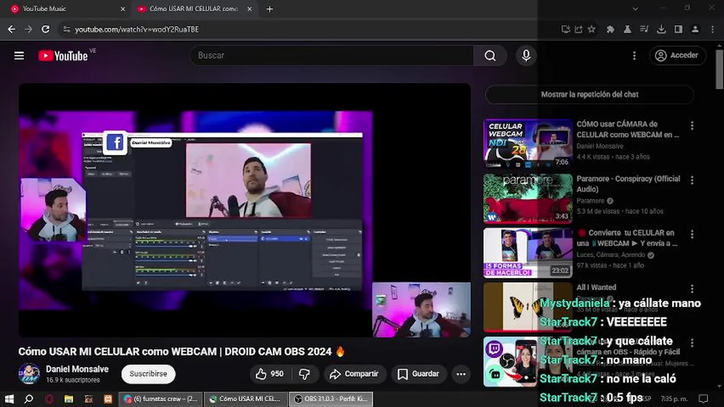Open site information icon in address bar
The width and height of the screenshot is (724, 407).
pyautogui.click(x=66, y=29)
